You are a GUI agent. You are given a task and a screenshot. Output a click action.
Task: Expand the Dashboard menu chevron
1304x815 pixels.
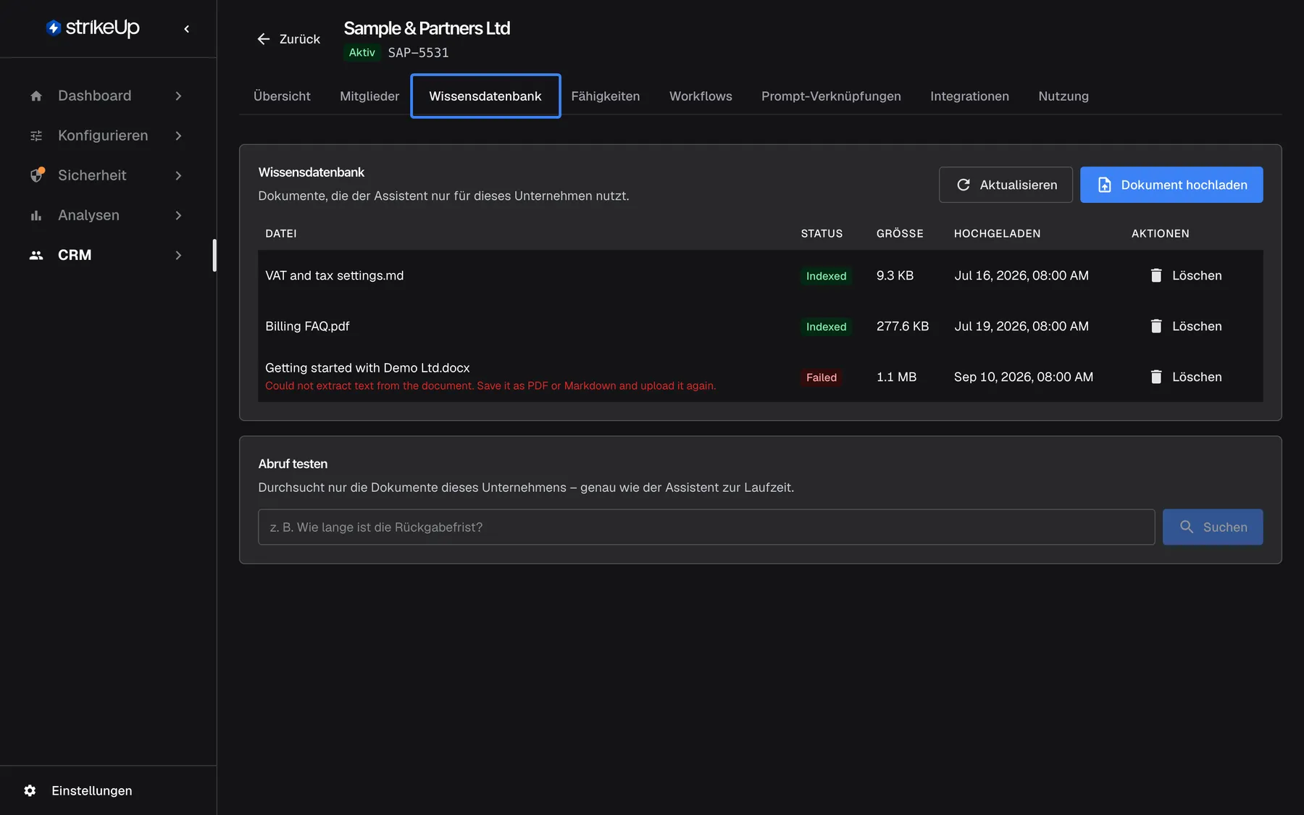pos(178,96)
